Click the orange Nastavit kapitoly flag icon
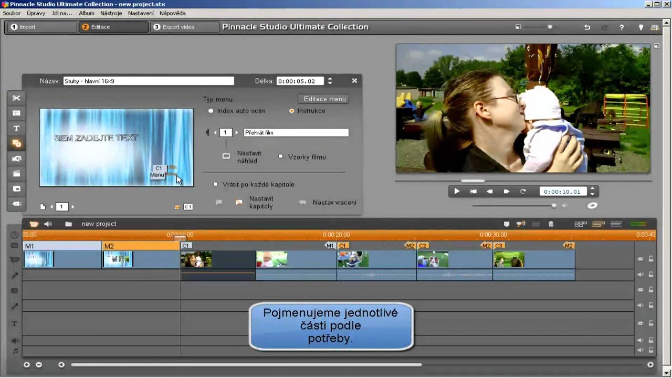 pyautogui.click(x=239, y=202)
